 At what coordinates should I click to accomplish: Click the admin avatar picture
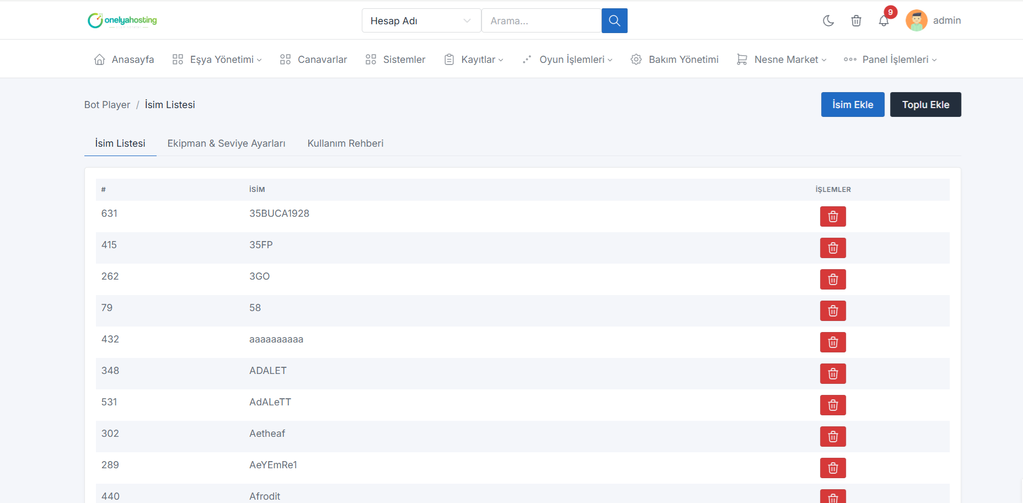(916, 20)
